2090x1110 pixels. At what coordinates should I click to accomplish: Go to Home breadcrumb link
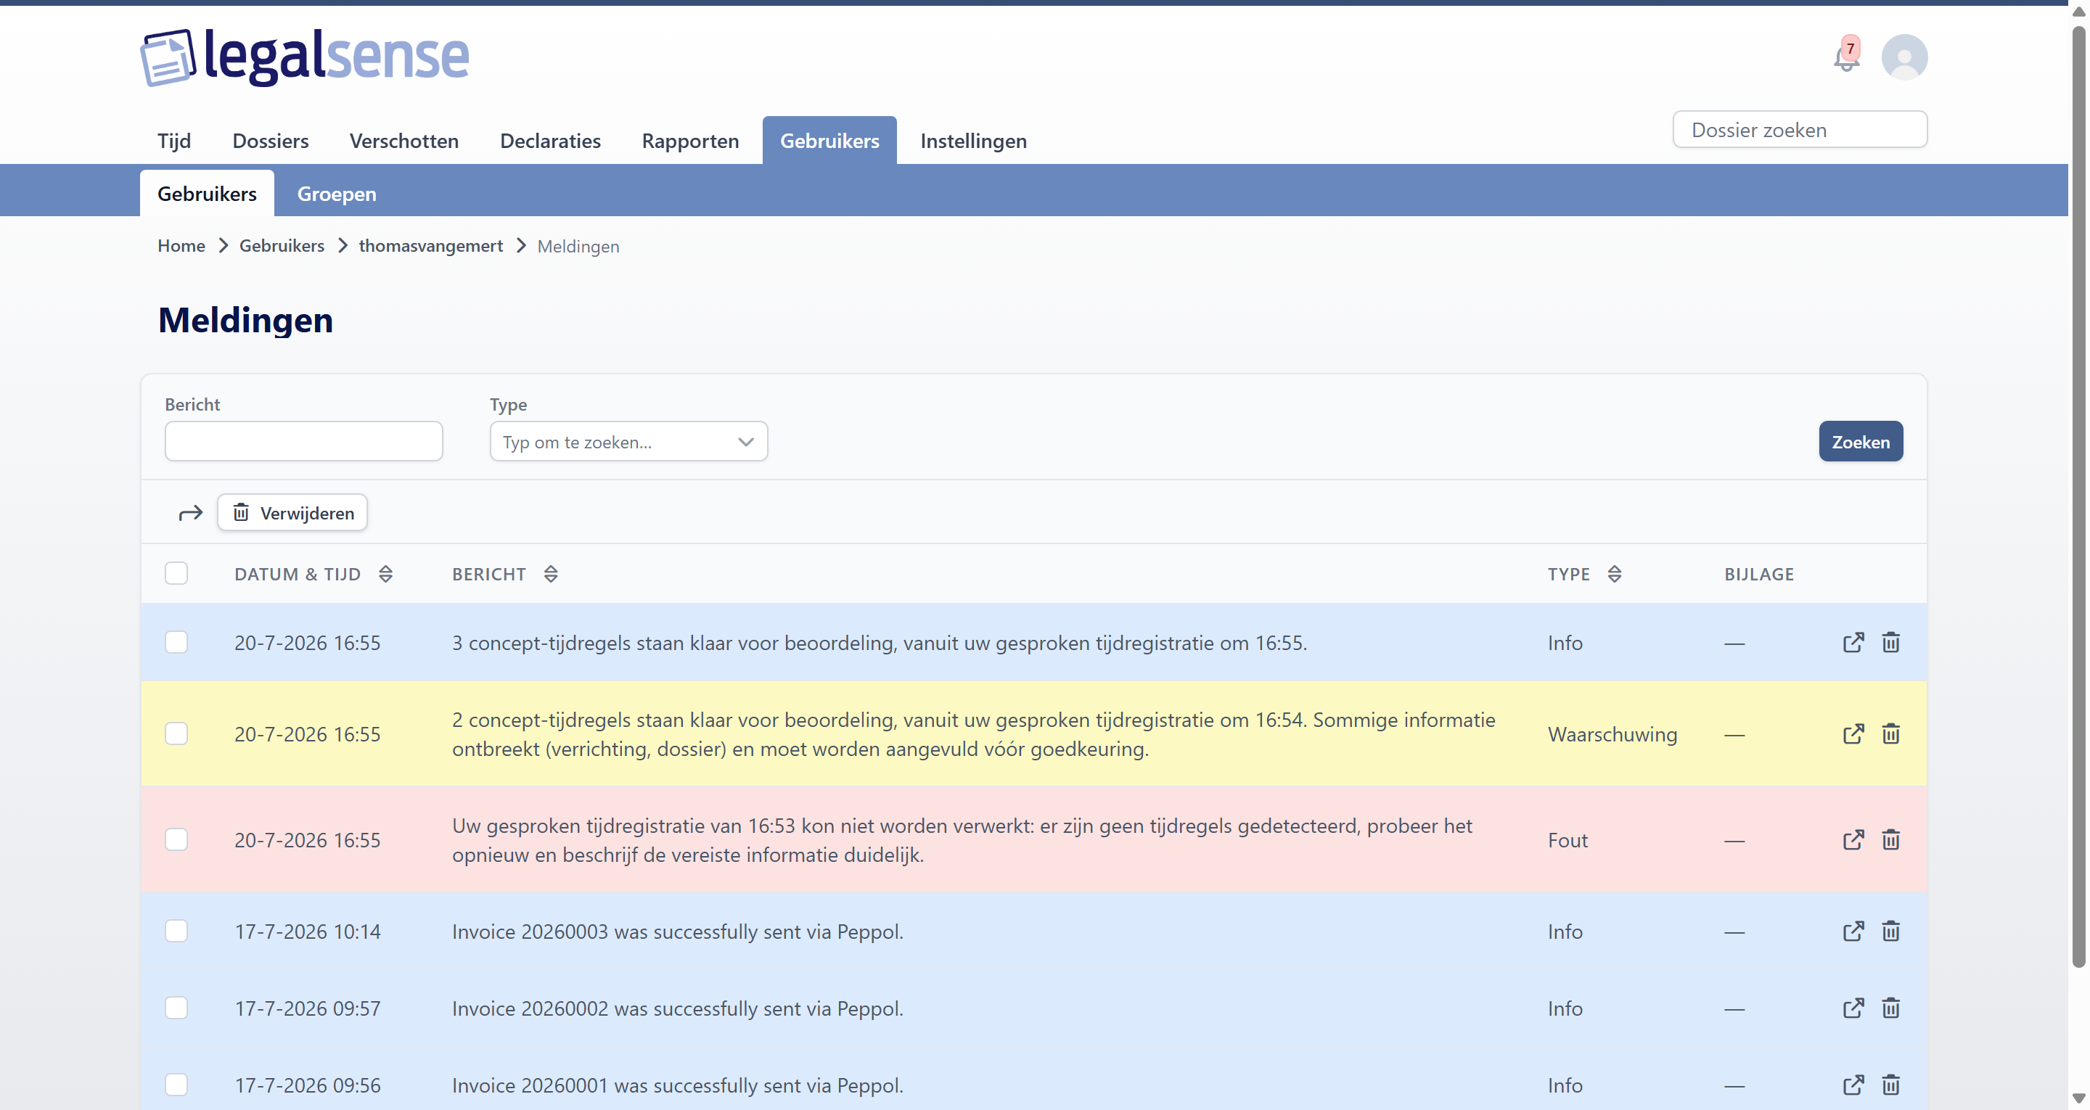click(x=181, y=246)
